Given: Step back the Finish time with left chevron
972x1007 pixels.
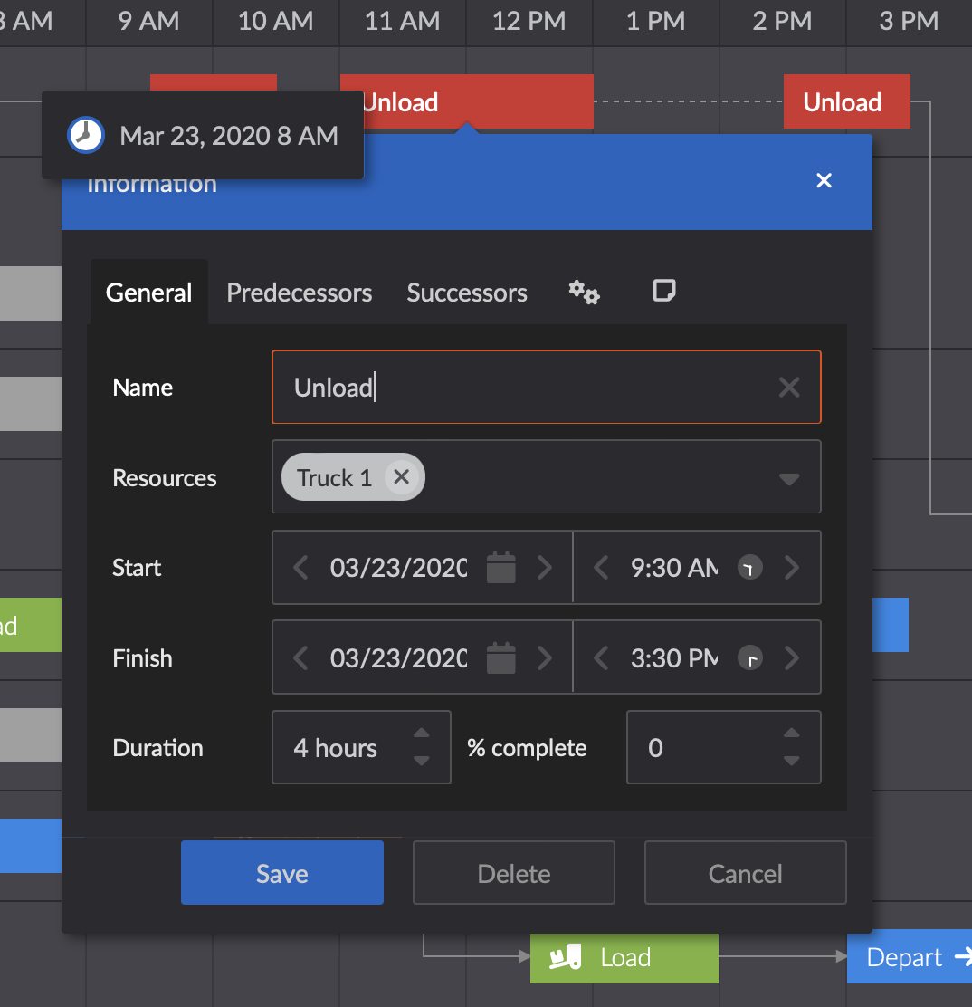Looking at the screenshot, I should point(599,657).
